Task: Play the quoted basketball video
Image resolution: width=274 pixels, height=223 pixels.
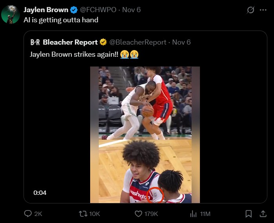Action: tap(145, 135)
